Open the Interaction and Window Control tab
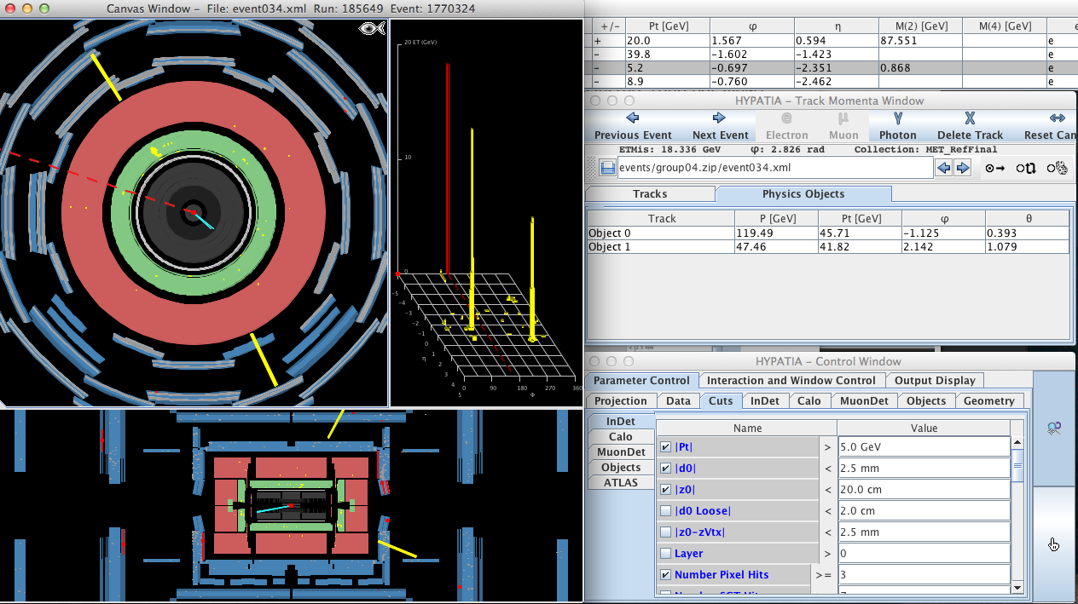The height and width of the screenshot is (604, 1078). coord(791,381)
